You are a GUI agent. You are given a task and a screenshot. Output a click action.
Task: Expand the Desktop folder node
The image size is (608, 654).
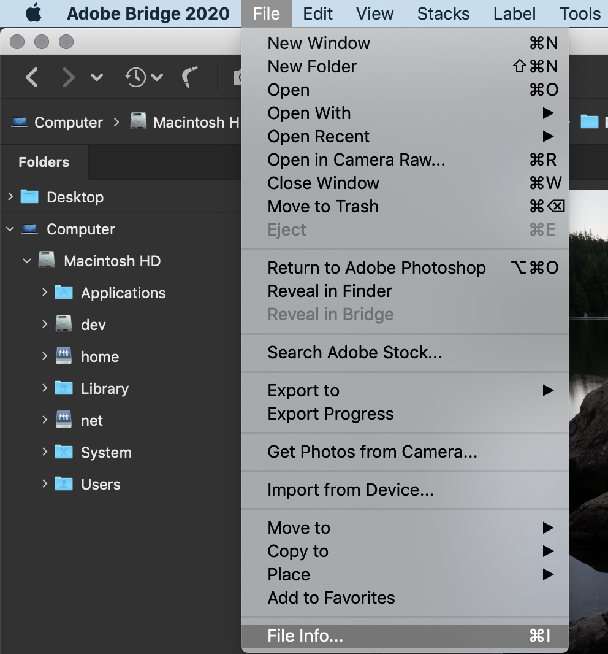10,196
